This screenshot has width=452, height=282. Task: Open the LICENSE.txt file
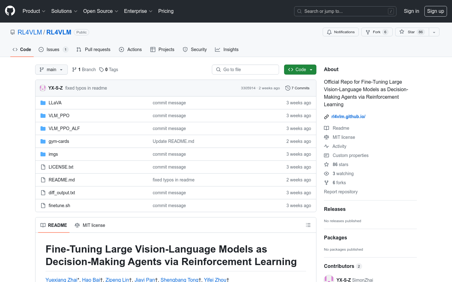(61, 167)
